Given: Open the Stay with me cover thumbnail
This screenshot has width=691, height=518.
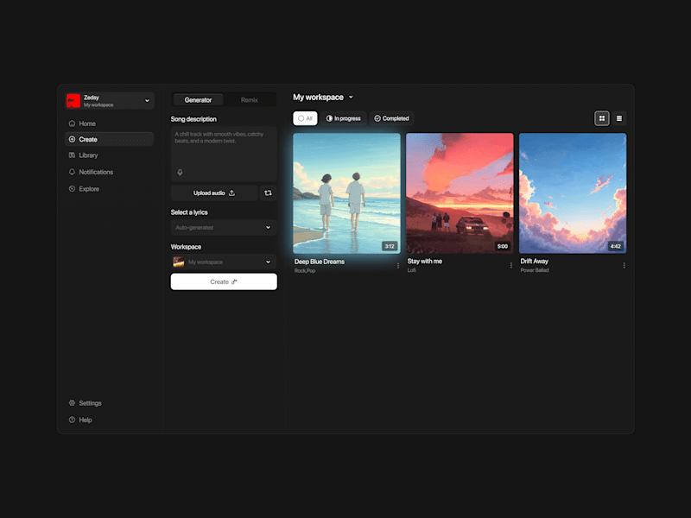Looking at the screenshot, I should tap(460, 193).
